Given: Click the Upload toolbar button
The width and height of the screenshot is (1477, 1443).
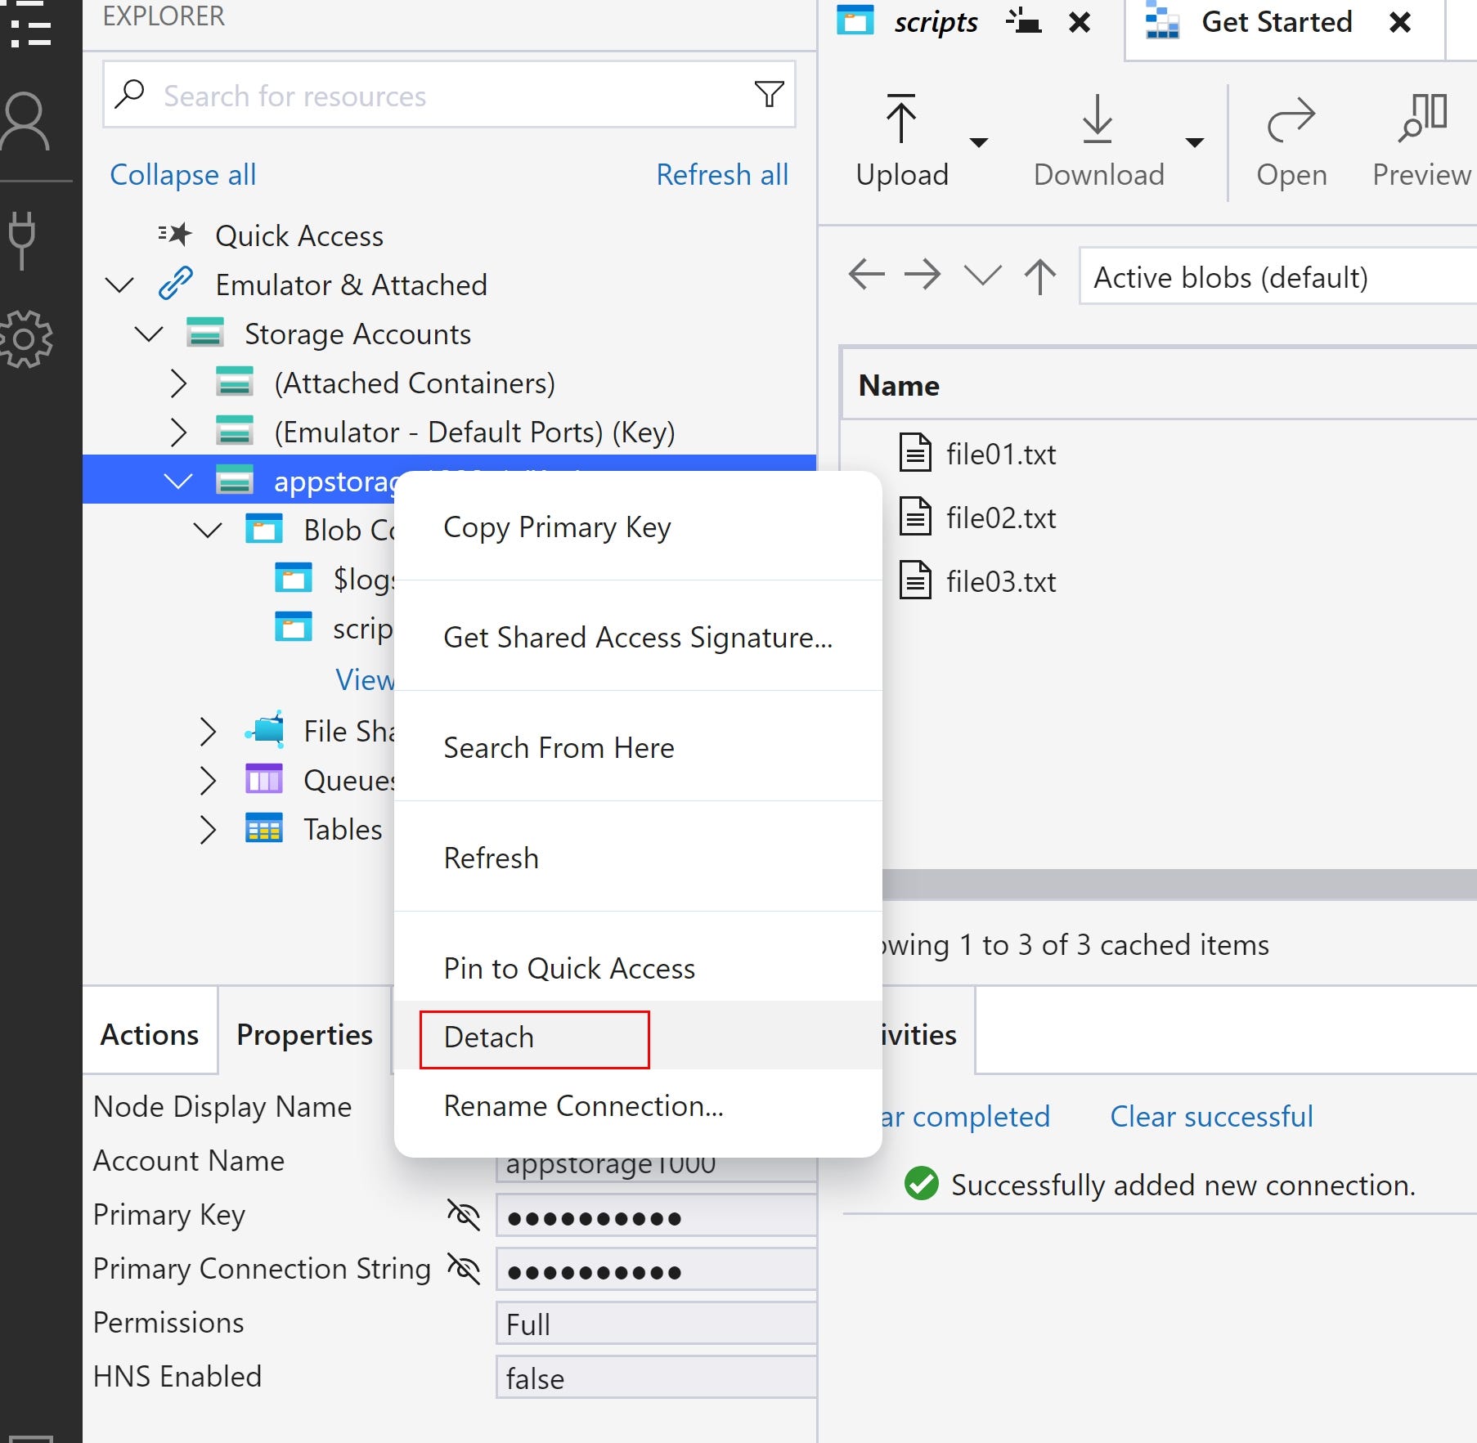Looking at the screenshot, I should (x=902, y=142).
